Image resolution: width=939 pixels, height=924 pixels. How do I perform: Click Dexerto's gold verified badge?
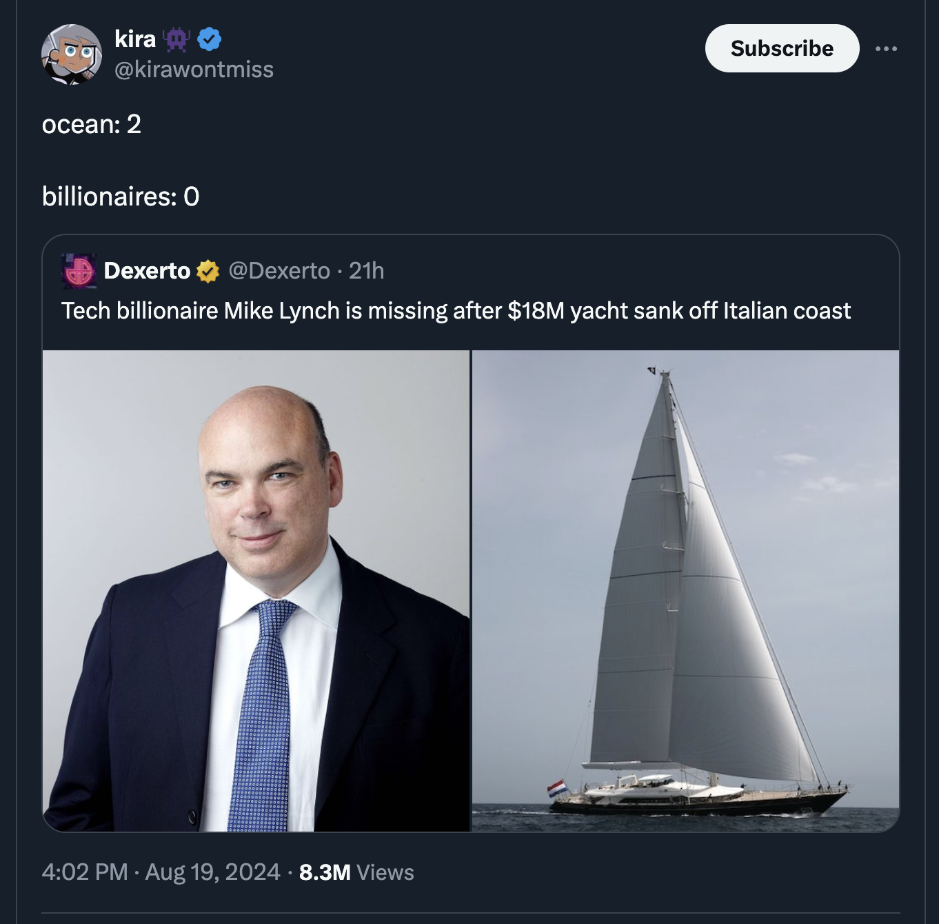point(208,271)
